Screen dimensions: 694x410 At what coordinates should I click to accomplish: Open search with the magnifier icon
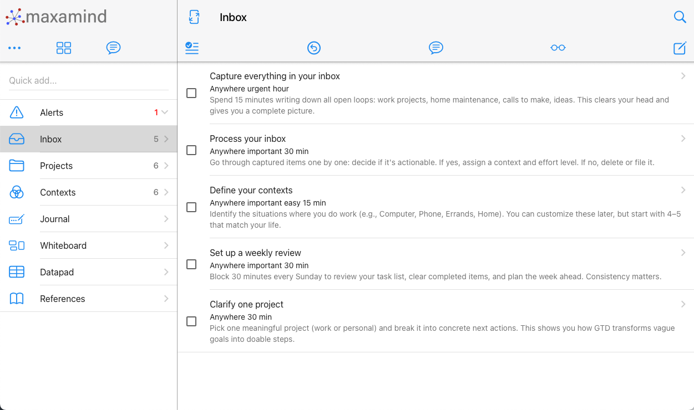tap(680, 17)
